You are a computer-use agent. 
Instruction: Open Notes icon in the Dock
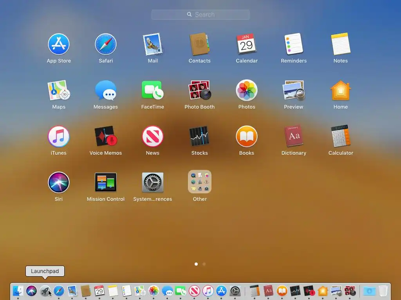113,291
